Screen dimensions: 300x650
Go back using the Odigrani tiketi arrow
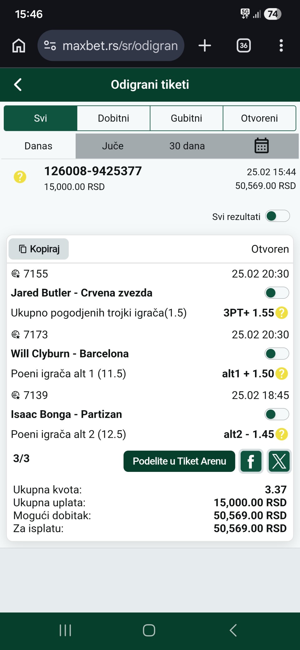(18, 84)
